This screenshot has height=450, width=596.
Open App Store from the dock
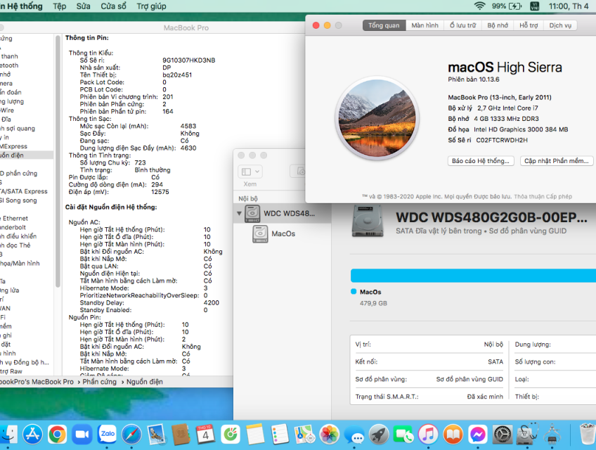pos(33,434)
